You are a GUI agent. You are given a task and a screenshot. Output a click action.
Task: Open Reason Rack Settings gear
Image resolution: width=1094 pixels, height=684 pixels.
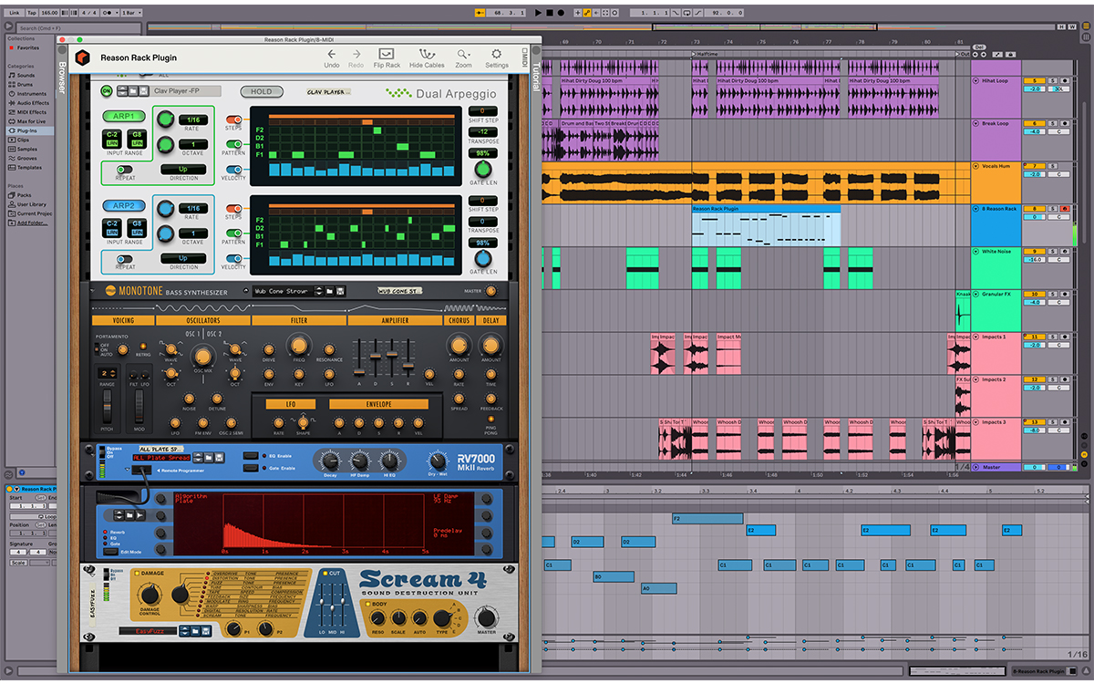click(496, 54)
